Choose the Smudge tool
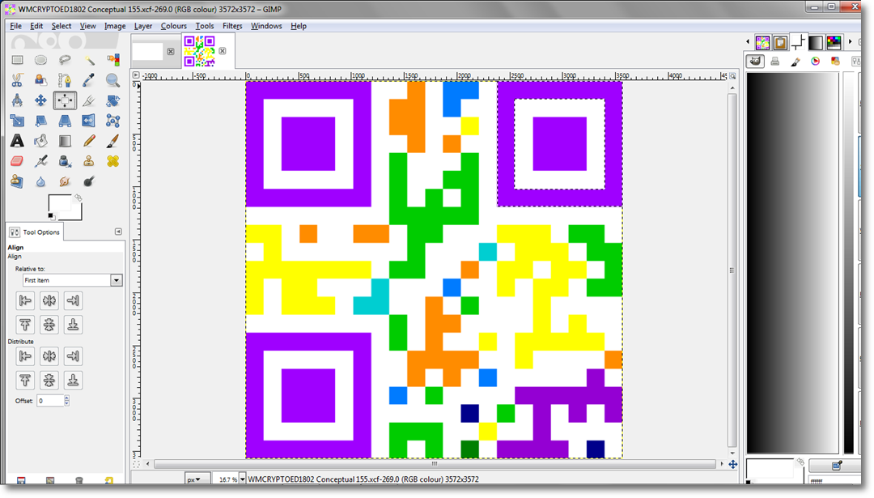The height and width of the screenshot is (498, 874). pos(65,181)
